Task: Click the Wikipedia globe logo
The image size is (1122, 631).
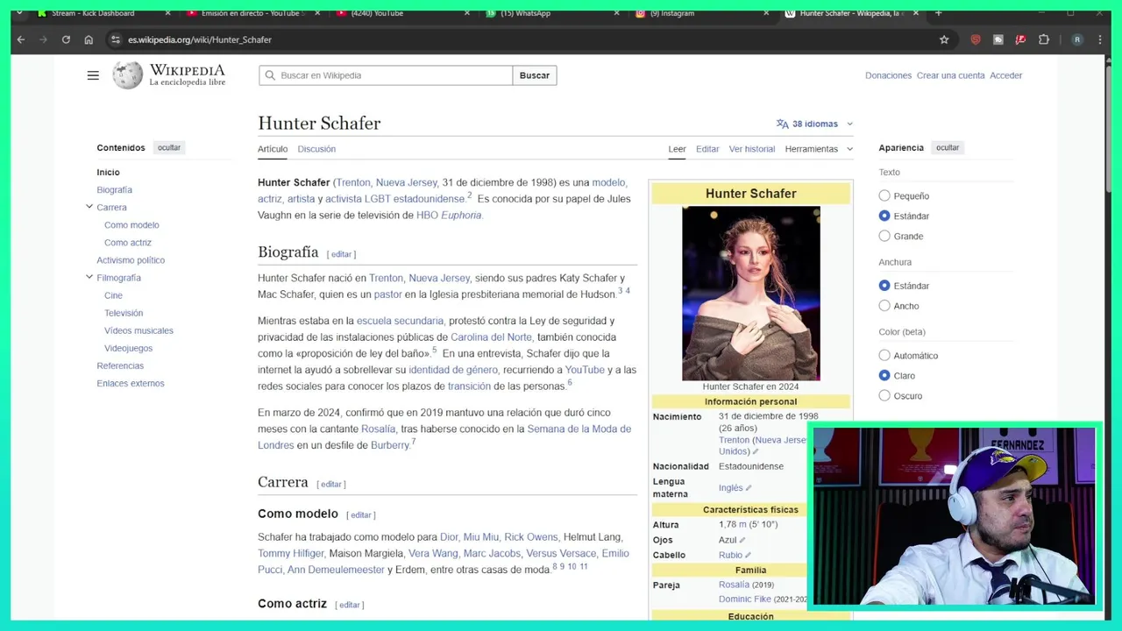Action: coord(128,75)
